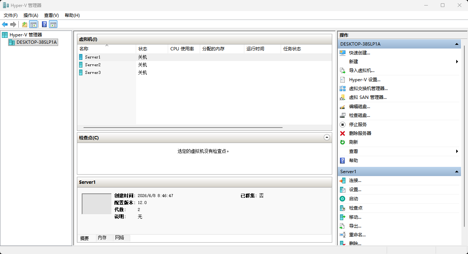The image size is (468, 254).
Task: Click the Server1 virtual machine icon
Action: pyautogui.click(x=81, y=57)
